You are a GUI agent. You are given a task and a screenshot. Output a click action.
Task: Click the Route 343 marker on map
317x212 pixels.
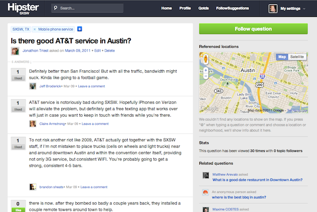218,91
